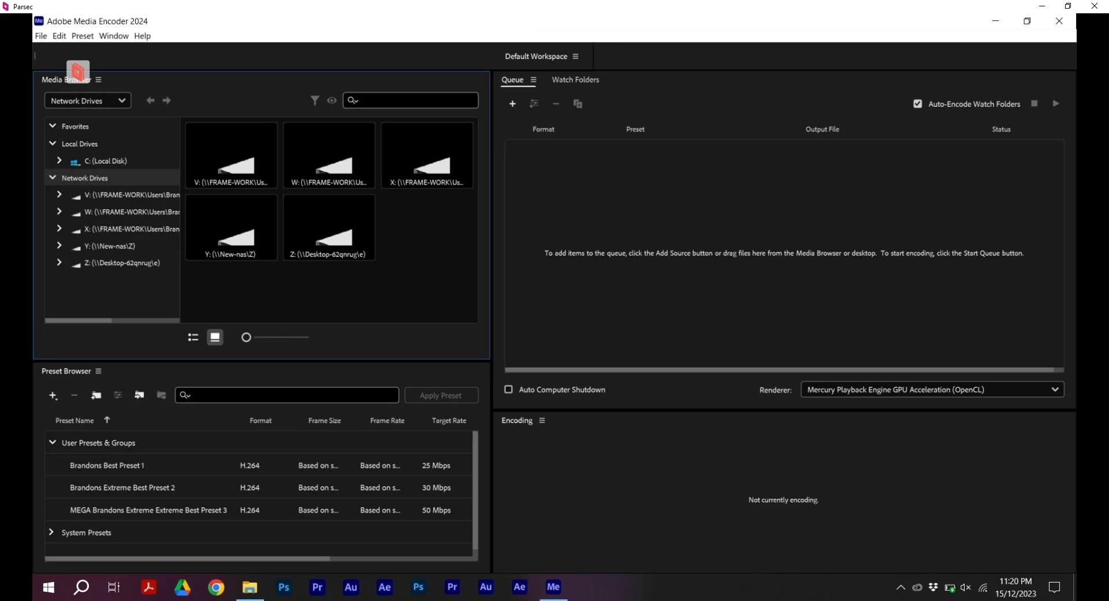Toggle the ingest eye icon in Media Browser
Image resolution: width=1109 pixels, height=601 pixels.
pos(332,101)
